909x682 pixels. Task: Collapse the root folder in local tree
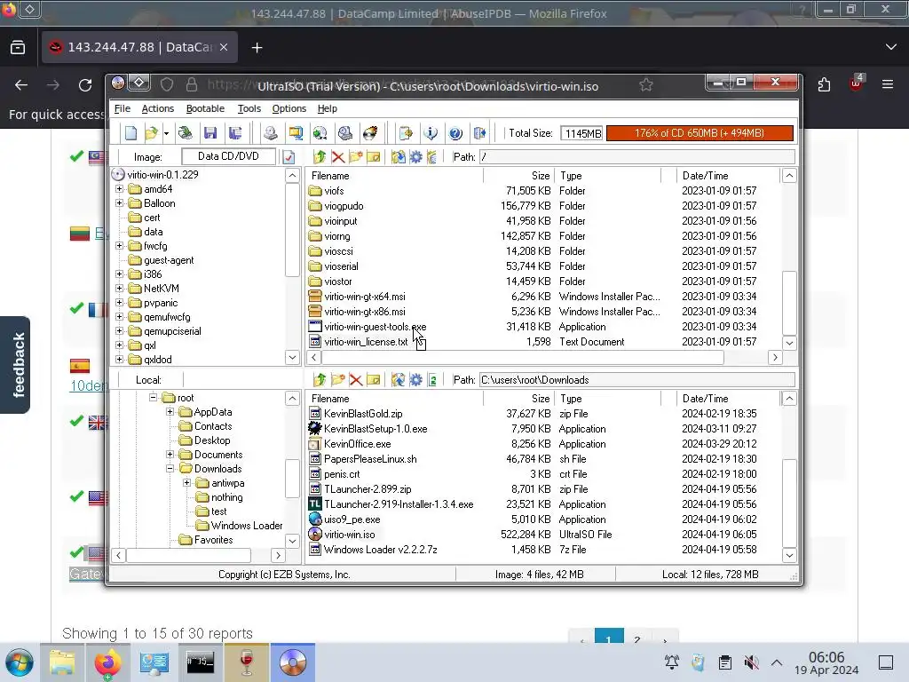153,397
